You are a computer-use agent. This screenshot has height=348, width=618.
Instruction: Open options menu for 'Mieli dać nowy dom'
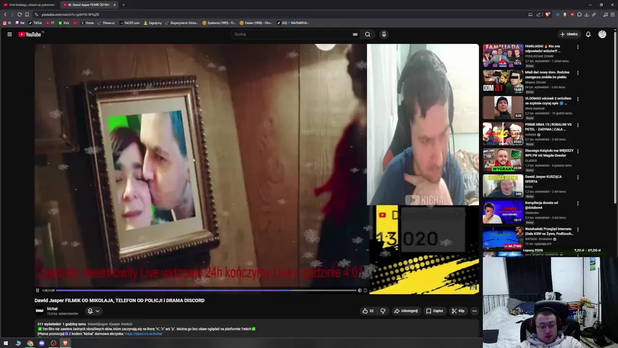[x=577, y=73]
